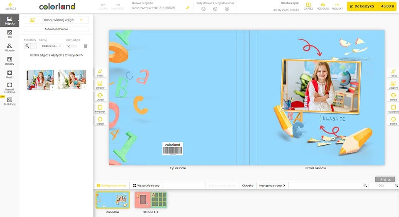Toggle Ukryj użyte switch

coord(72,46)
